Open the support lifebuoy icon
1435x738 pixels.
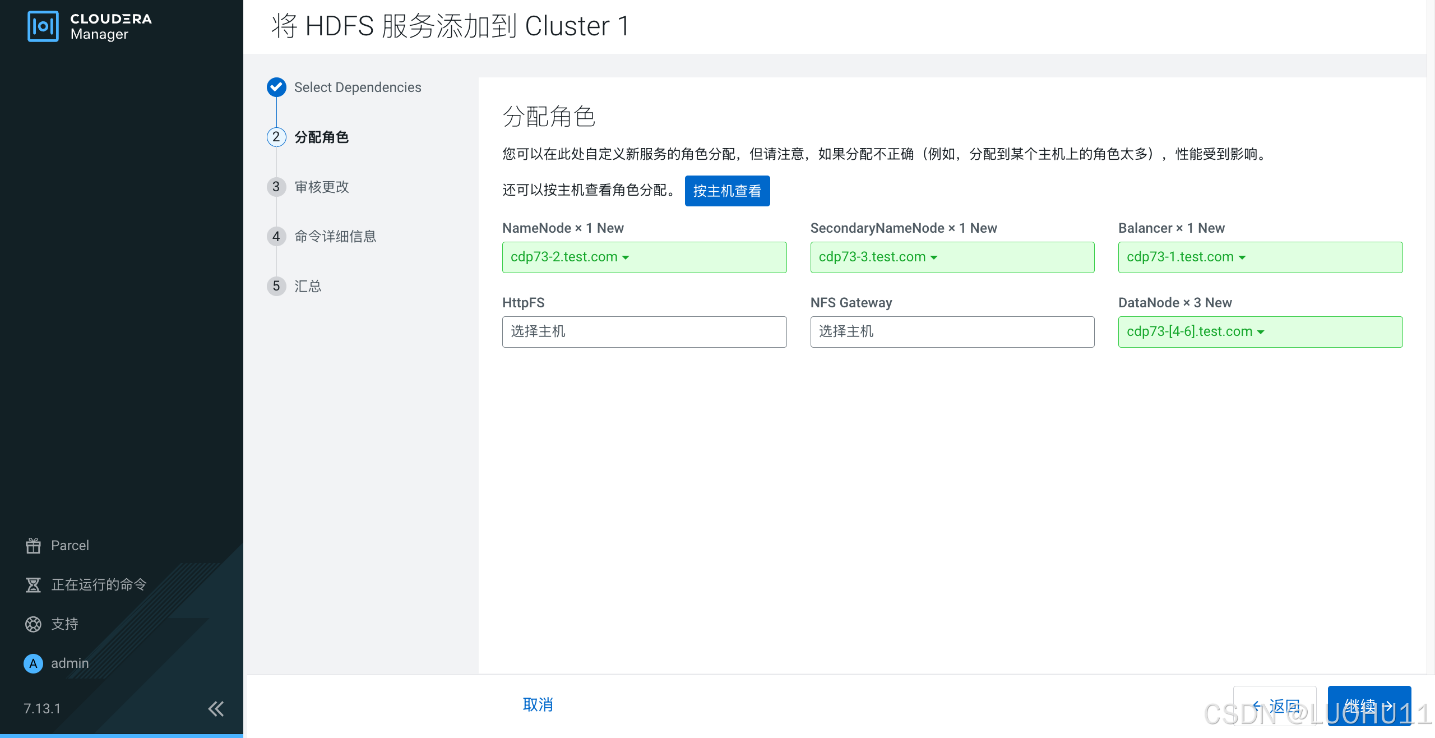[33, 624]
